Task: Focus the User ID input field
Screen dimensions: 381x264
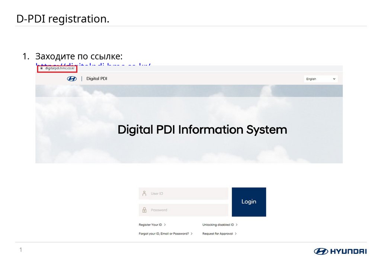Action: (x=183, y=194)
